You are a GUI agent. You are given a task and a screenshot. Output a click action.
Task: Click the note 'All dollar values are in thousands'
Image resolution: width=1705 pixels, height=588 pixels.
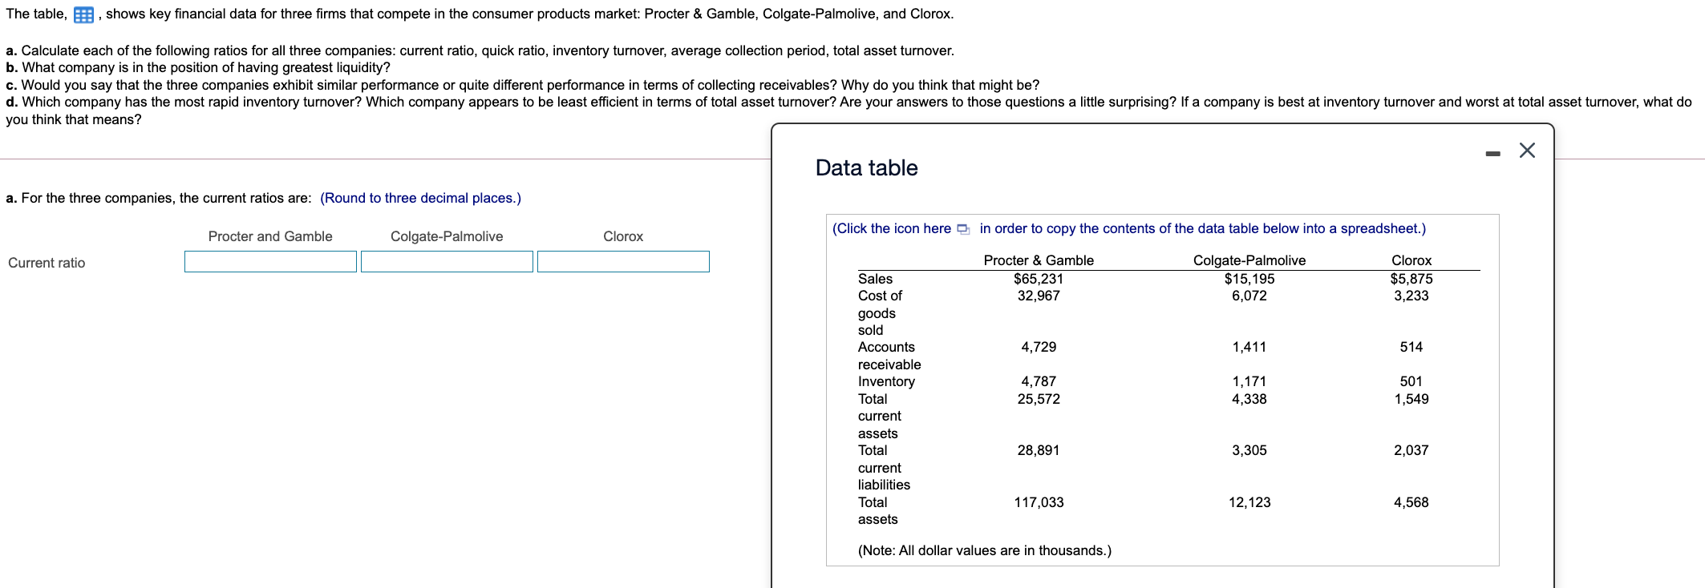click(985, 550)
